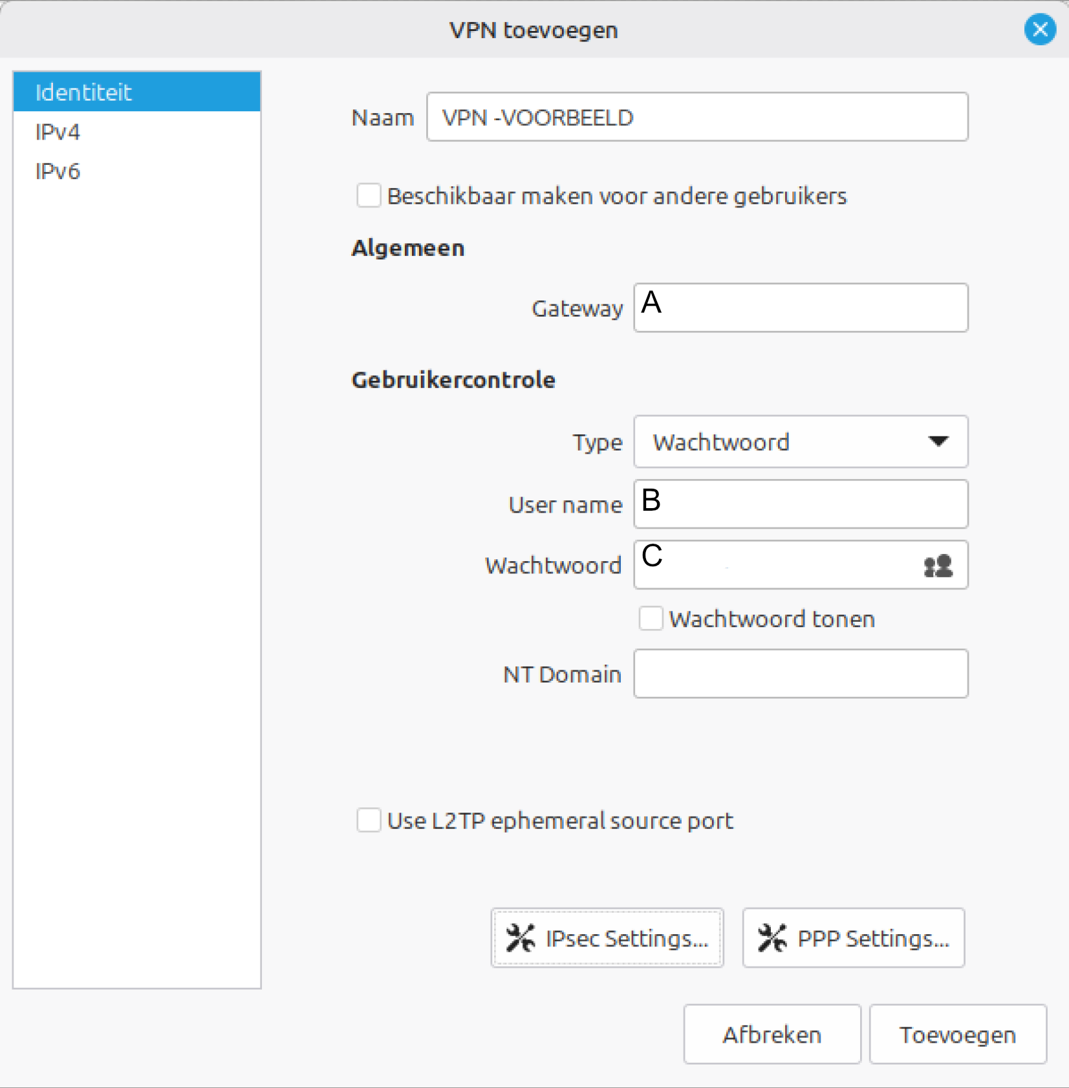Select the Identiteit tab in sidebar
The height and width of the screenshot is (1088, 1069).
pyautogui.click(x=136, y=92)
